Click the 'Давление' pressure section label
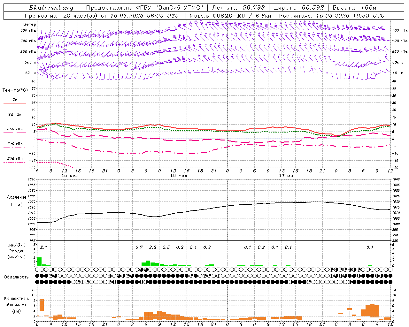 pyautogui.click(x=17, y=197)
